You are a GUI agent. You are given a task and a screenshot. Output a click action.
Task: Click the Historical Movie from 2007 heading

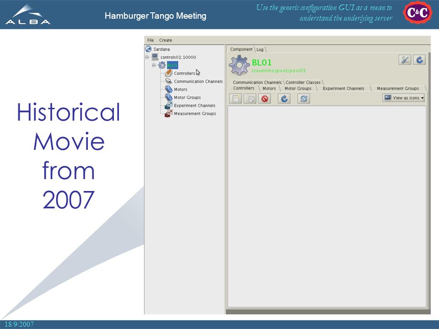pyautogui.click(x=68, y=155)
